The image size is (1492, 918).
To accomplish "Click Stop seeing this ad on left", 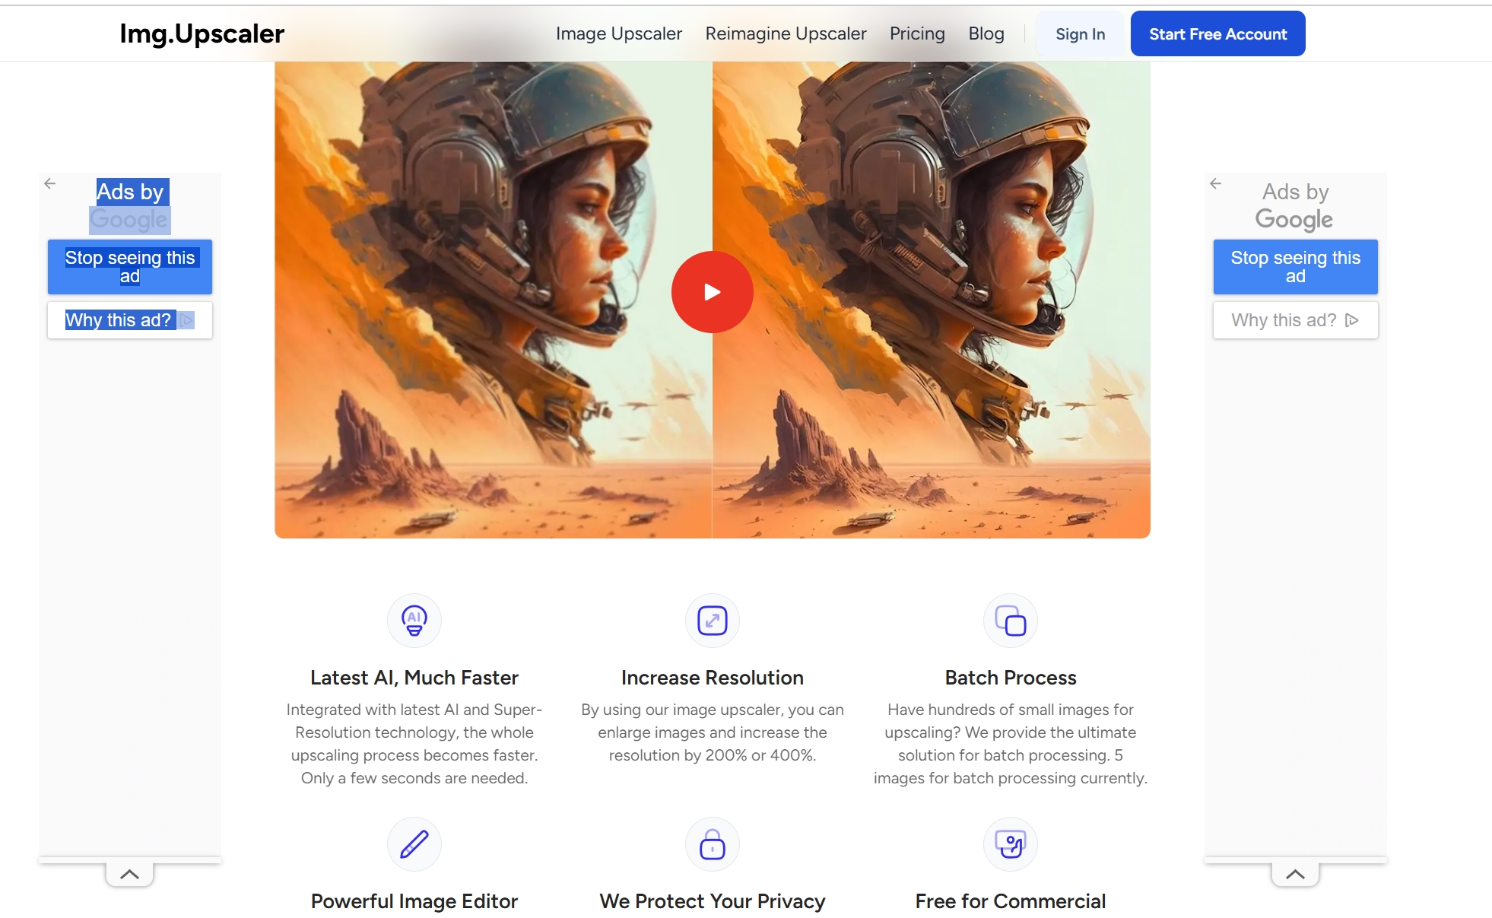I will click(x=130, y=267).
